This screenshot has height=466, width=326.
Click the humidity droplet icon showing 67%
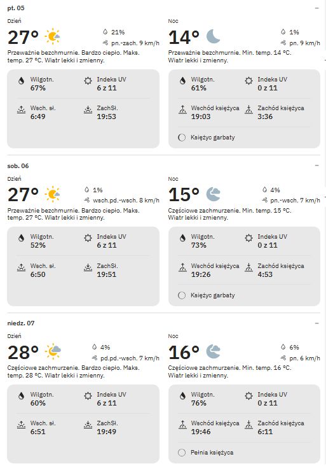click(x=22, y=81)
